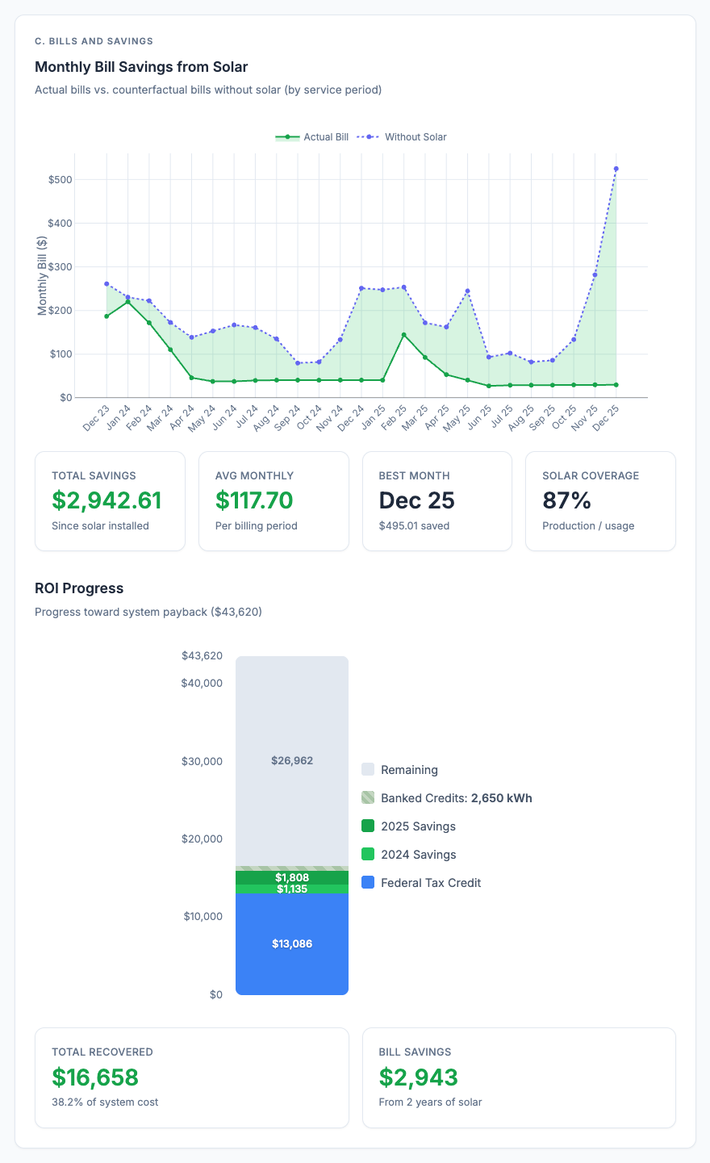The width and height of the screenshot is (710, 1163).
Task: Click the Dec 25 spike data point
Action: tap(617, 167)
